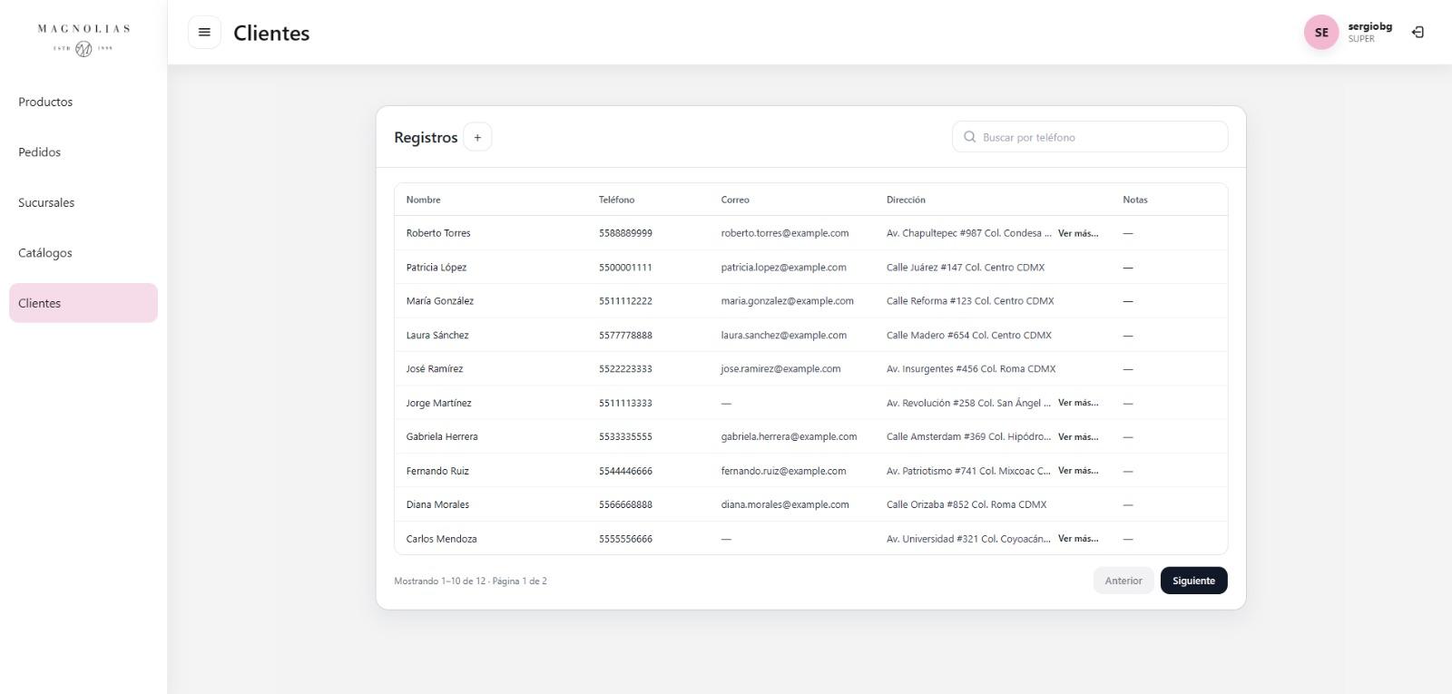Click the Nombre column header
1452x694 pixels.
(x=423, y=200)
